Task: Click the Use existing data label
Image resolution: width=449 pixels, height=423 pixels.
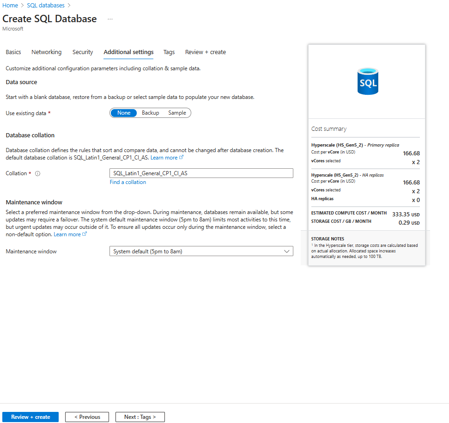Action: click(26, 113)
